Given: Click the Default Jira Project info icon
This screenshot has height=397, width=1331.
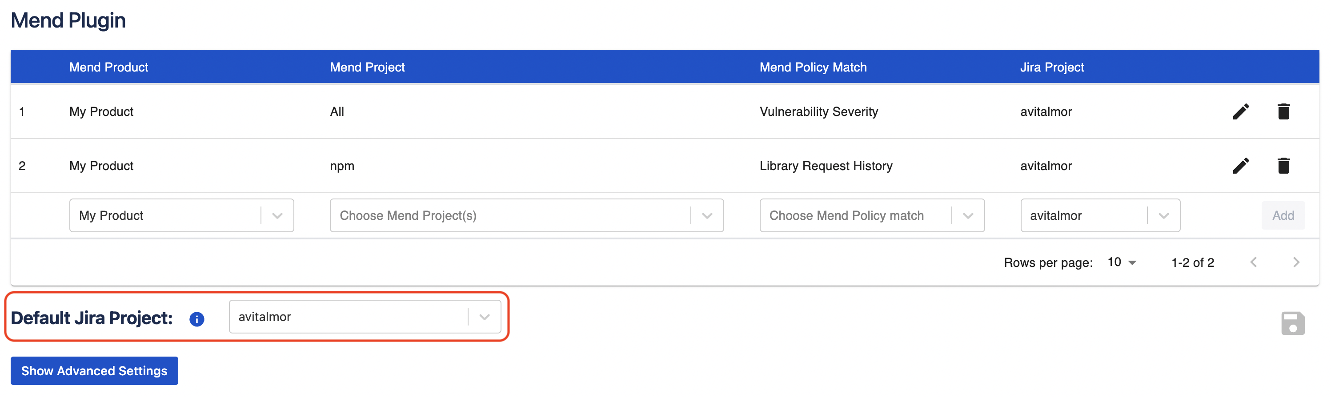Looking at the screenshot, I should [x=197, y=319].
